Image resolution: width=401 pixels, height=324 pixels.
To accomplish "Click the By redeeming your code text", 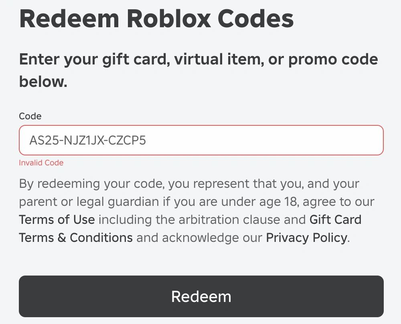I will 91,184.
